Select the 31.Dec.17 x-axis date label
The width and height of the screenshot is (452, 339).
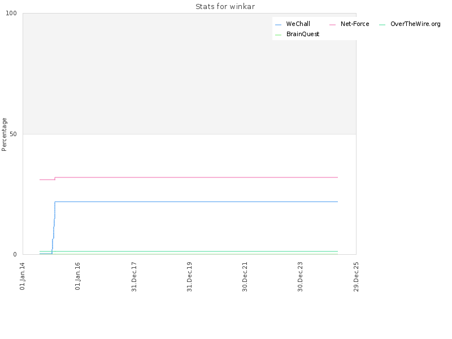point(134,277)
